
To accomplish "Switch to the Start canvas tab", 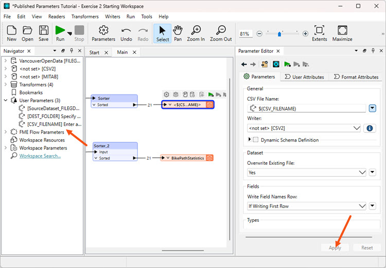I will tap(94, 52).
